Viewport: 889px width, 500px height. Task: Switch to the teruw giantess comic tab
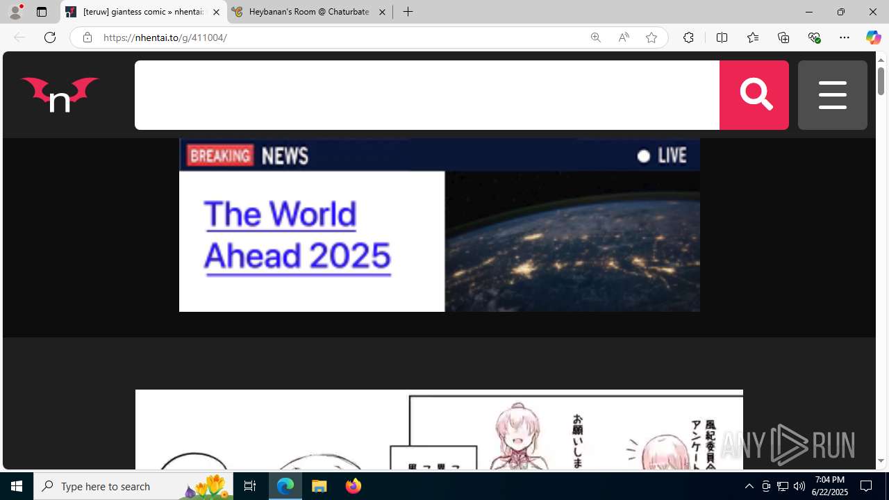143,12
